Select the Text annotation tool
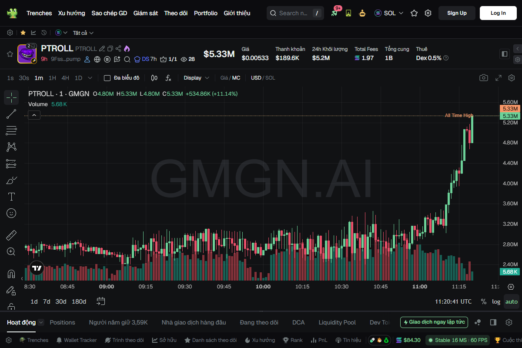The image size is (522, 348). pyautogui.click(x=11, y=197)
